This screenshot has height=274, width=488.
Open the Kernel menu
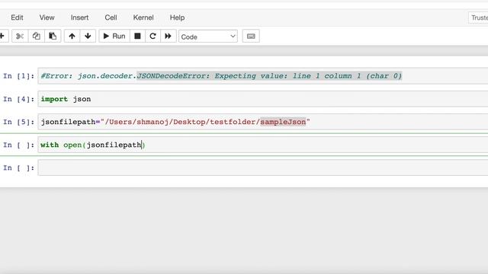(143, 18)
